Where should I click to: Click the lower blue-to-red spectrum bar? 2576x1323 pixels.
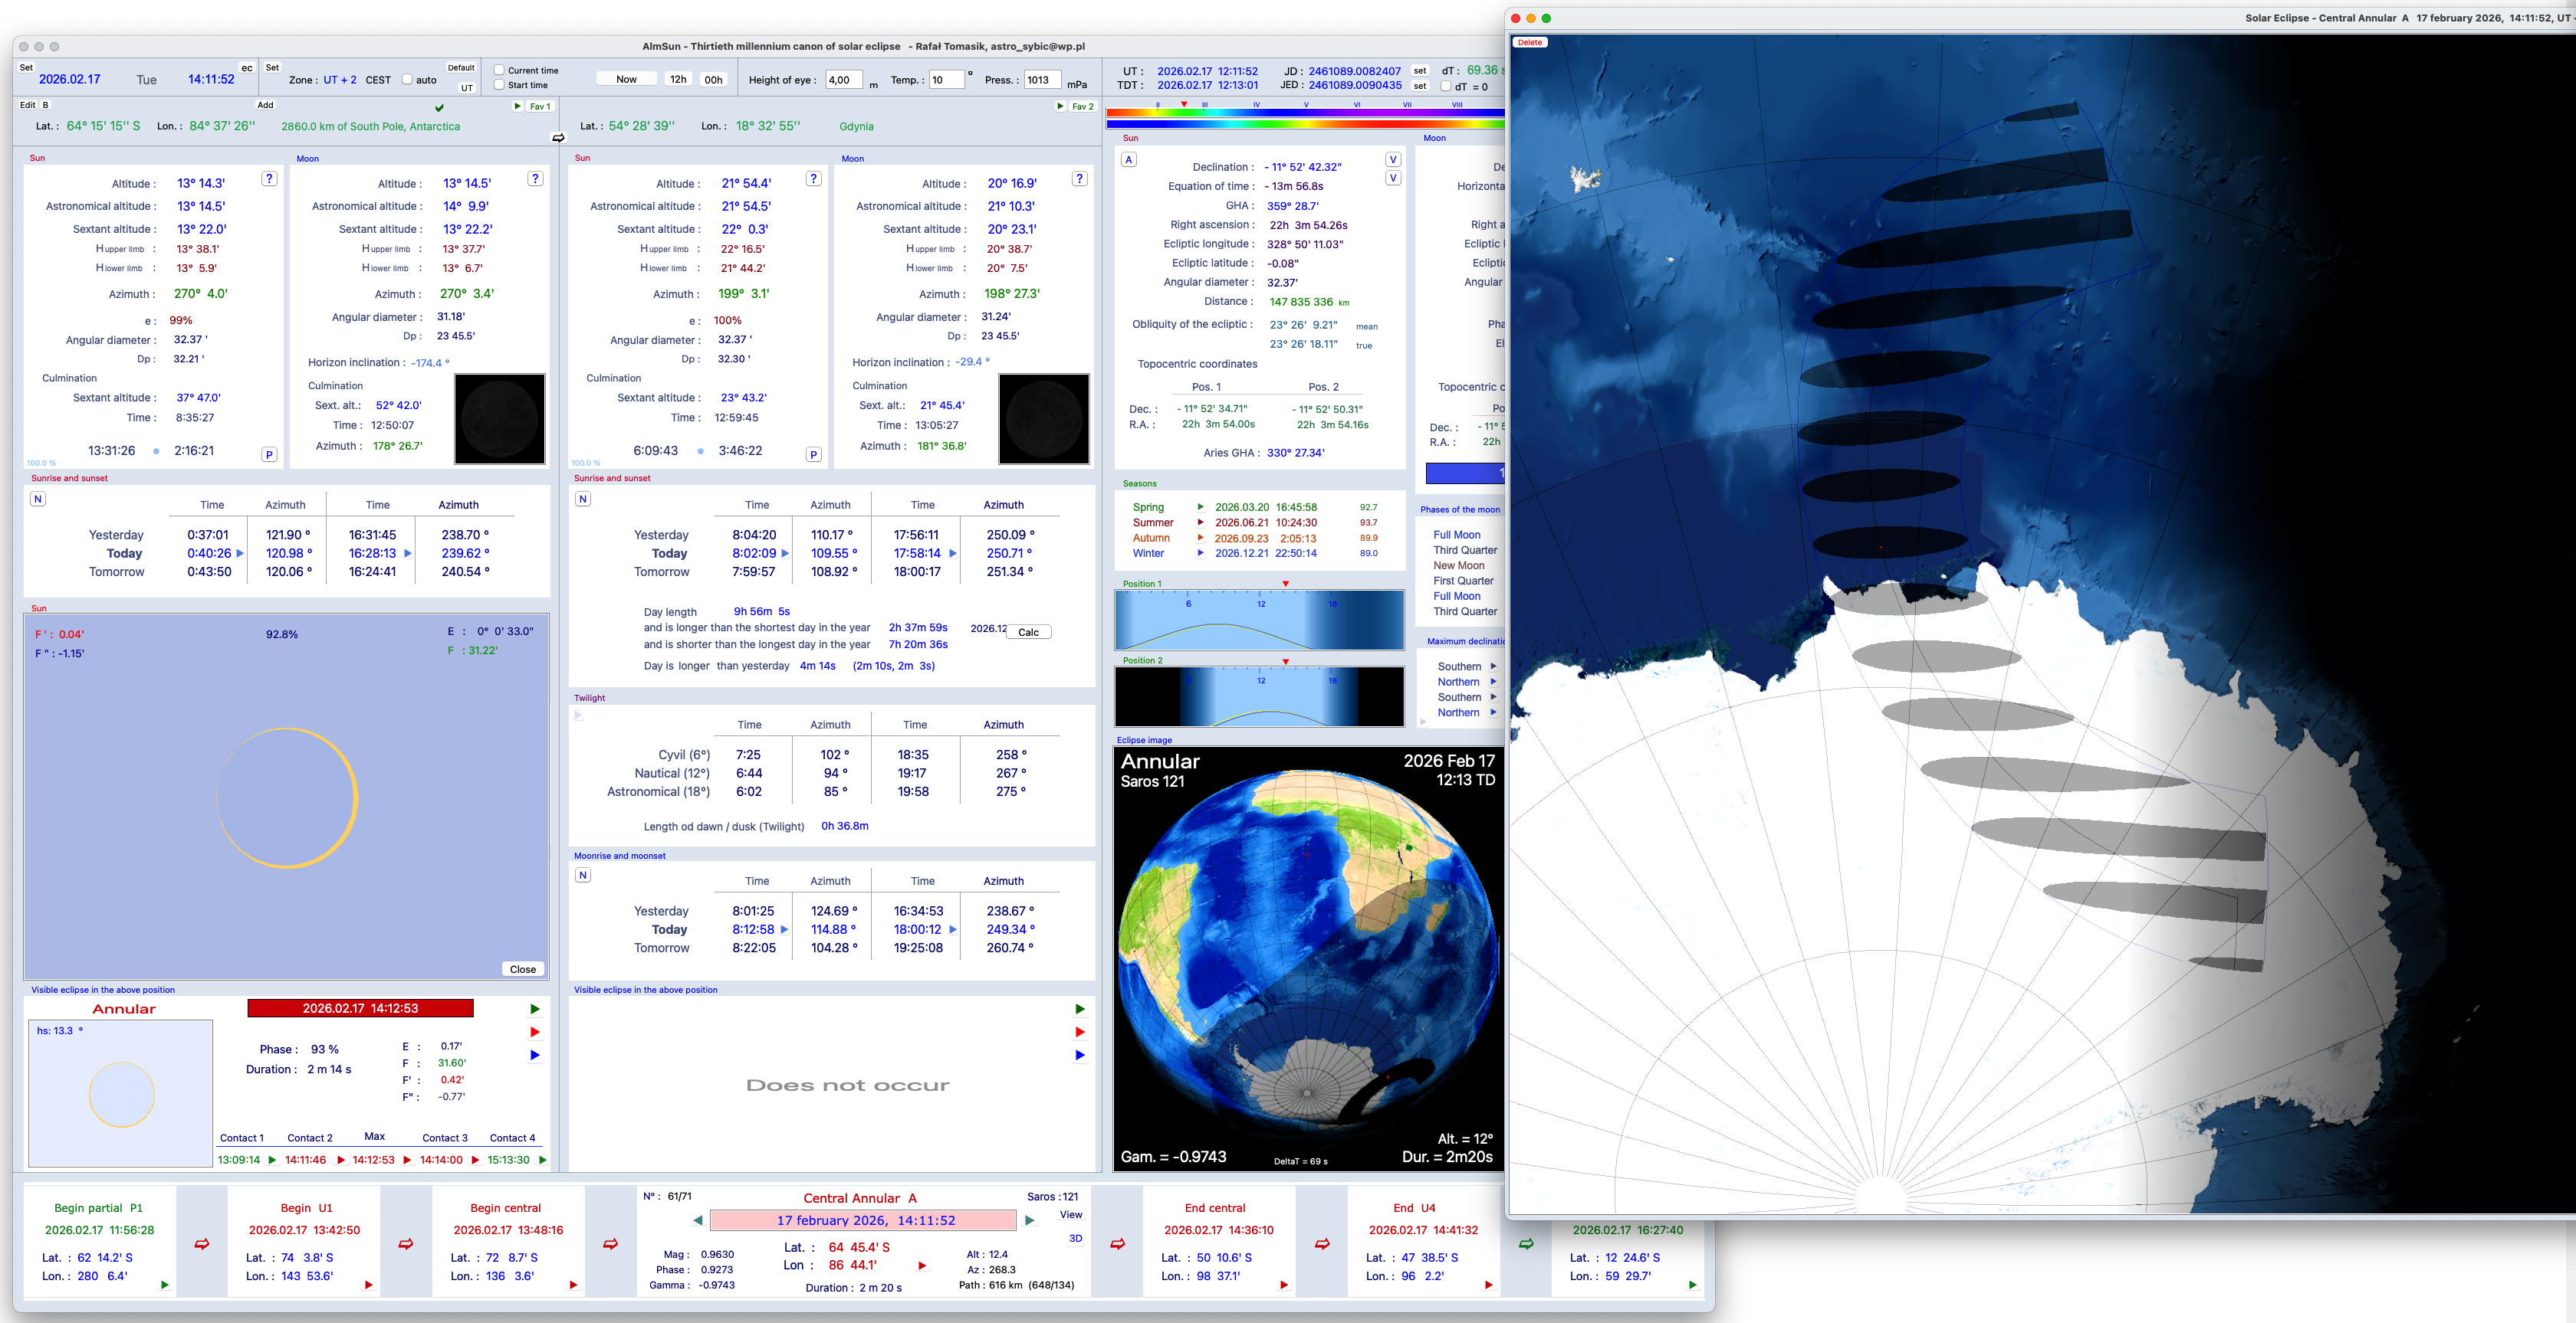pyautogui.click(x=1305, y=125)
